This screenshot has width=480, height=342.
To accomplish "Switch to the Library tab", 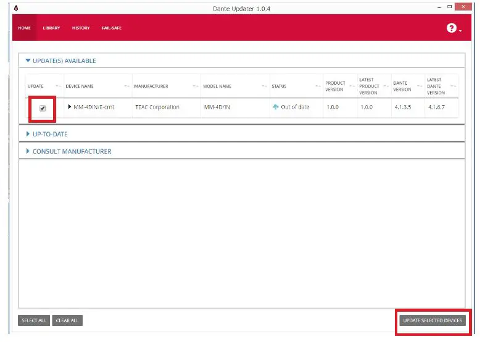I will click(x=51, y=28).
